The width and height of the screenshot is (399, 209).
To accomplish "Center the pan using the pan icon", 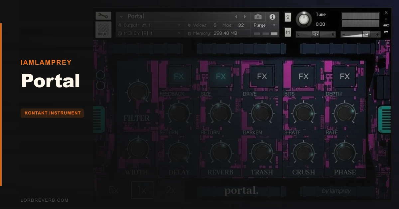I will [316, 34].
